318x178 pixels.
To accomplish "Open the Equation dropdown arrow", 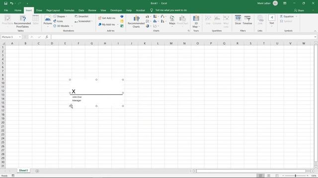I will pos(297,16).
